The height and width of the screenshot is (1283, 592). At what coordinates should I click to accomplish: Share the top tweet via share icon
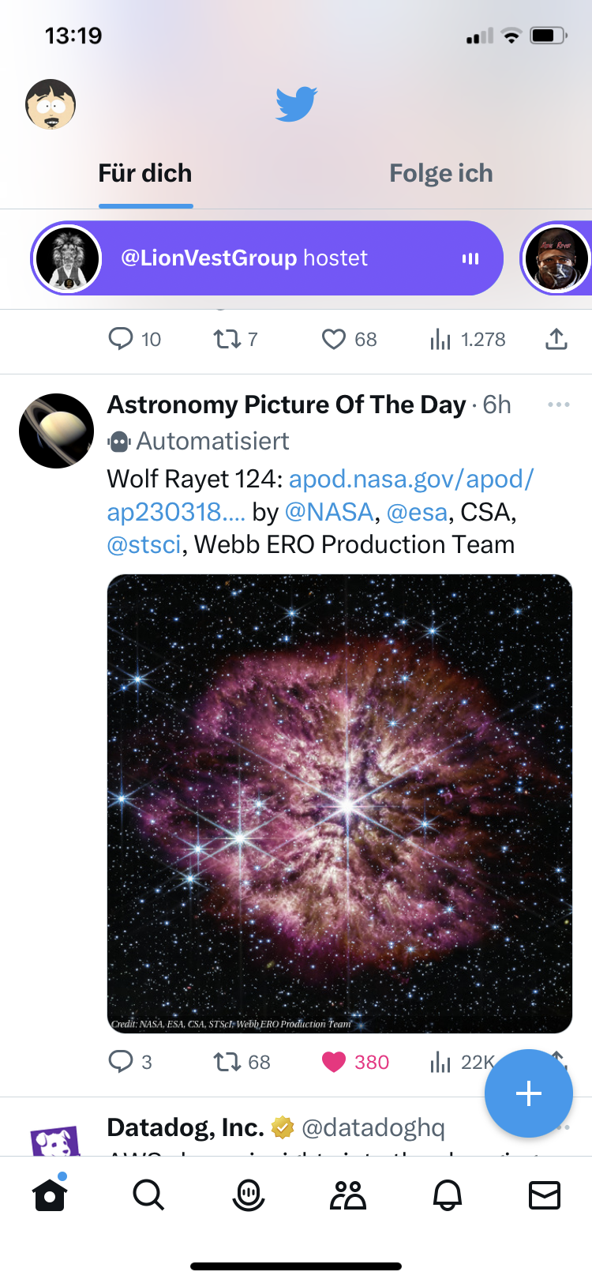(556, 340)
